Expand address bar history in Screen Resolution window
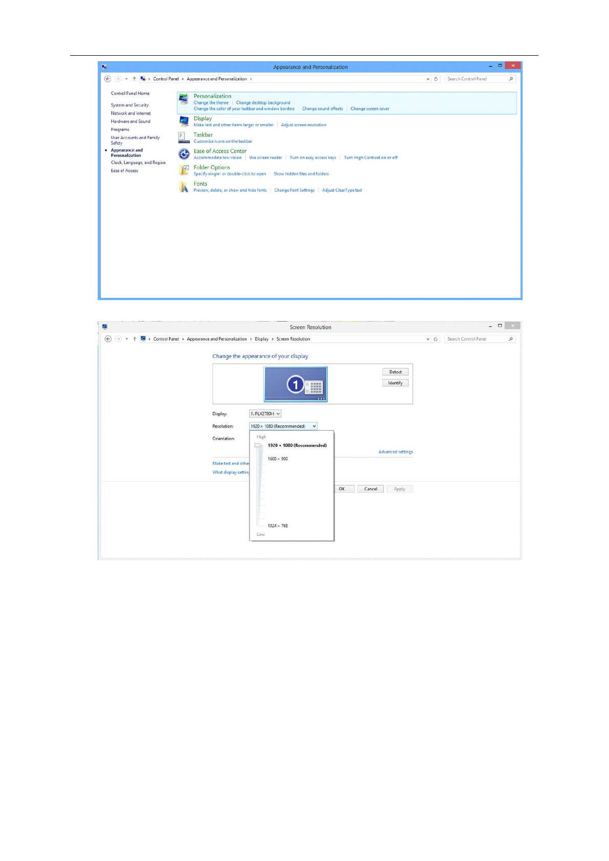Image resolution: width=609 pixels, height=861 pixels. click(428, 339)
